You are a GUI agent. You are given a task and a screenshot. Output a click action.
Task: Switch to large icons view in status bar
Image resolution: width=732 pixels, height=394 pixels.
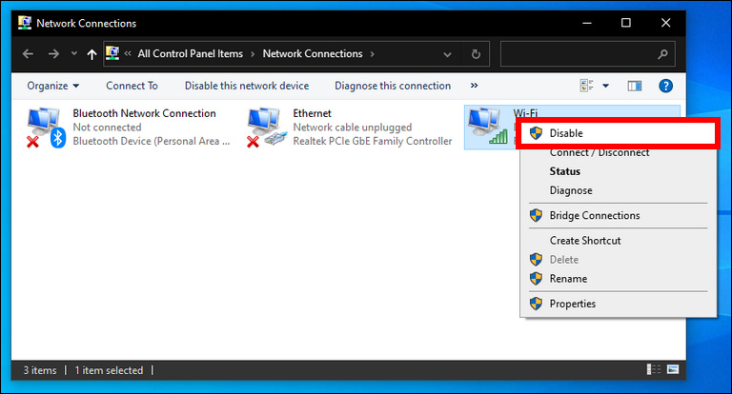click(x=673, y=370)
